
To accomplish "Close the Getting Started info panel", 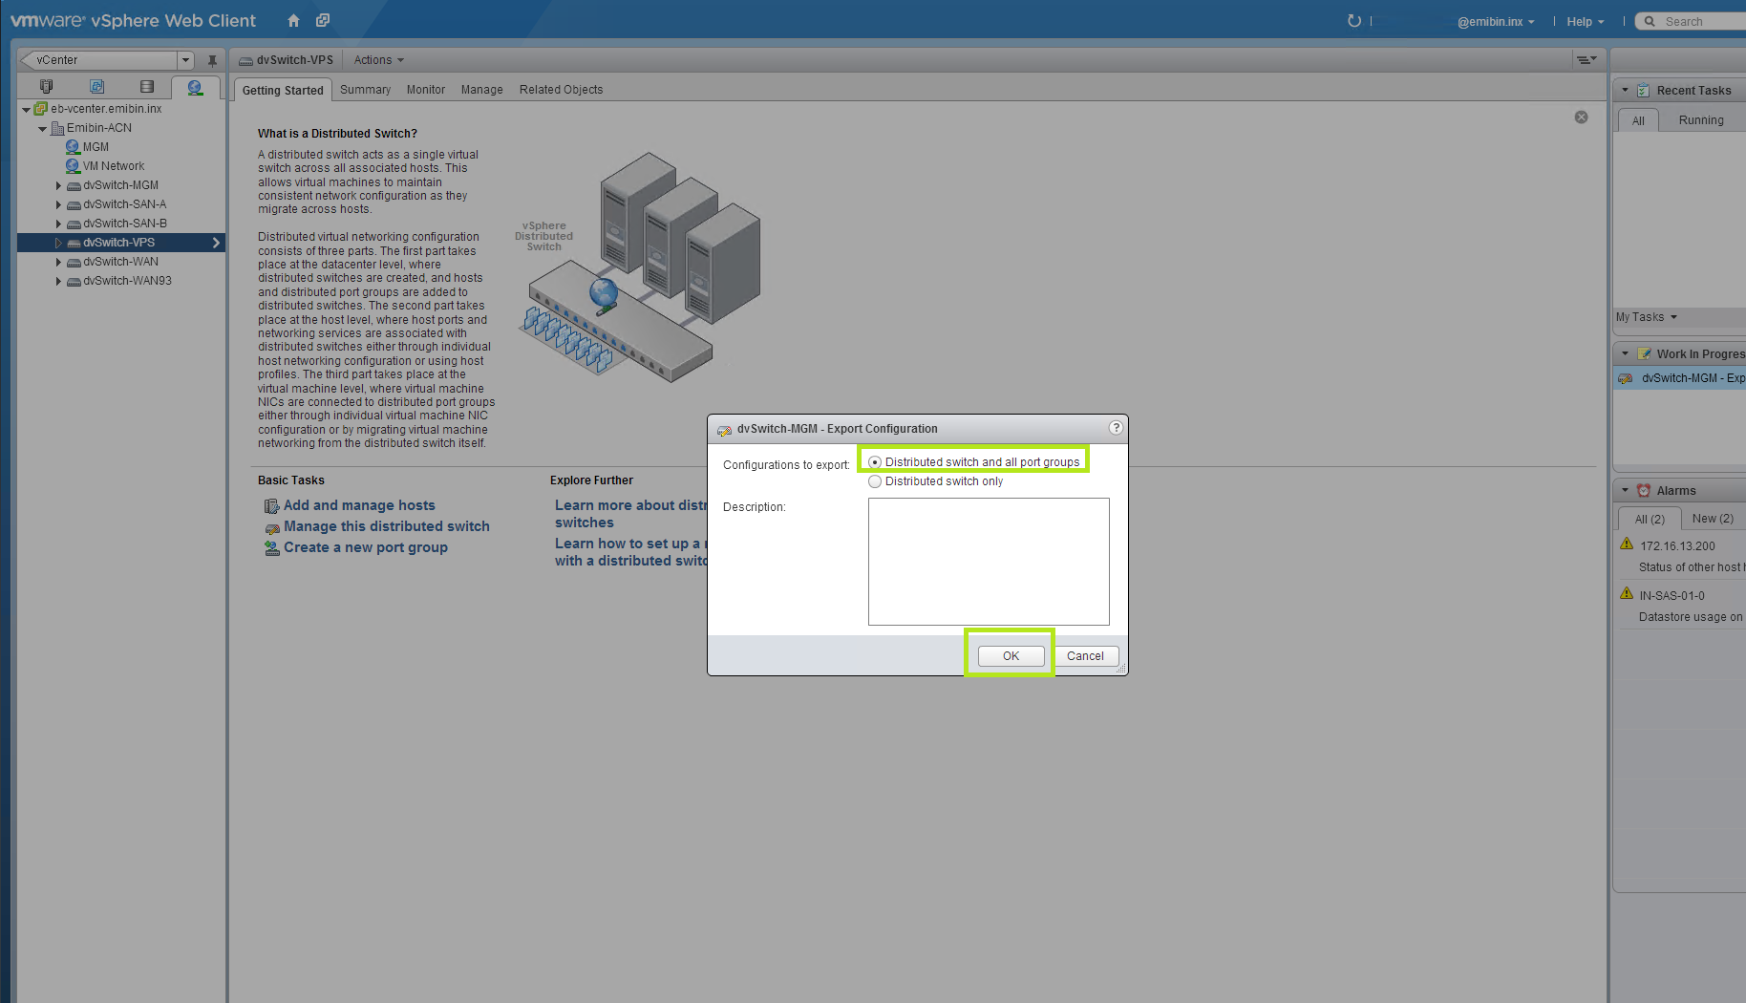I will coord(1581,117).
